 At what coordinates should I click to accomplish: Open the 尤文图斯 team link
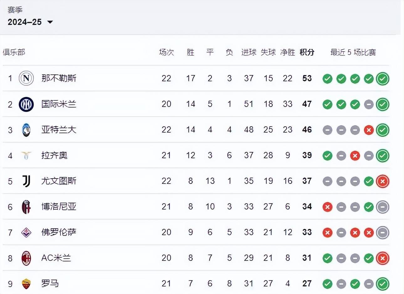click(59, 181)
